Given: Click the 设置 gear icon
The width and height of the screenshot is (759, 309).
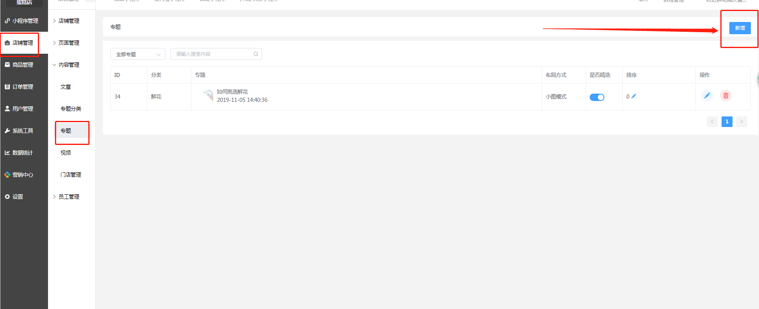Looking at the screenshot, I should pos(7,197).
